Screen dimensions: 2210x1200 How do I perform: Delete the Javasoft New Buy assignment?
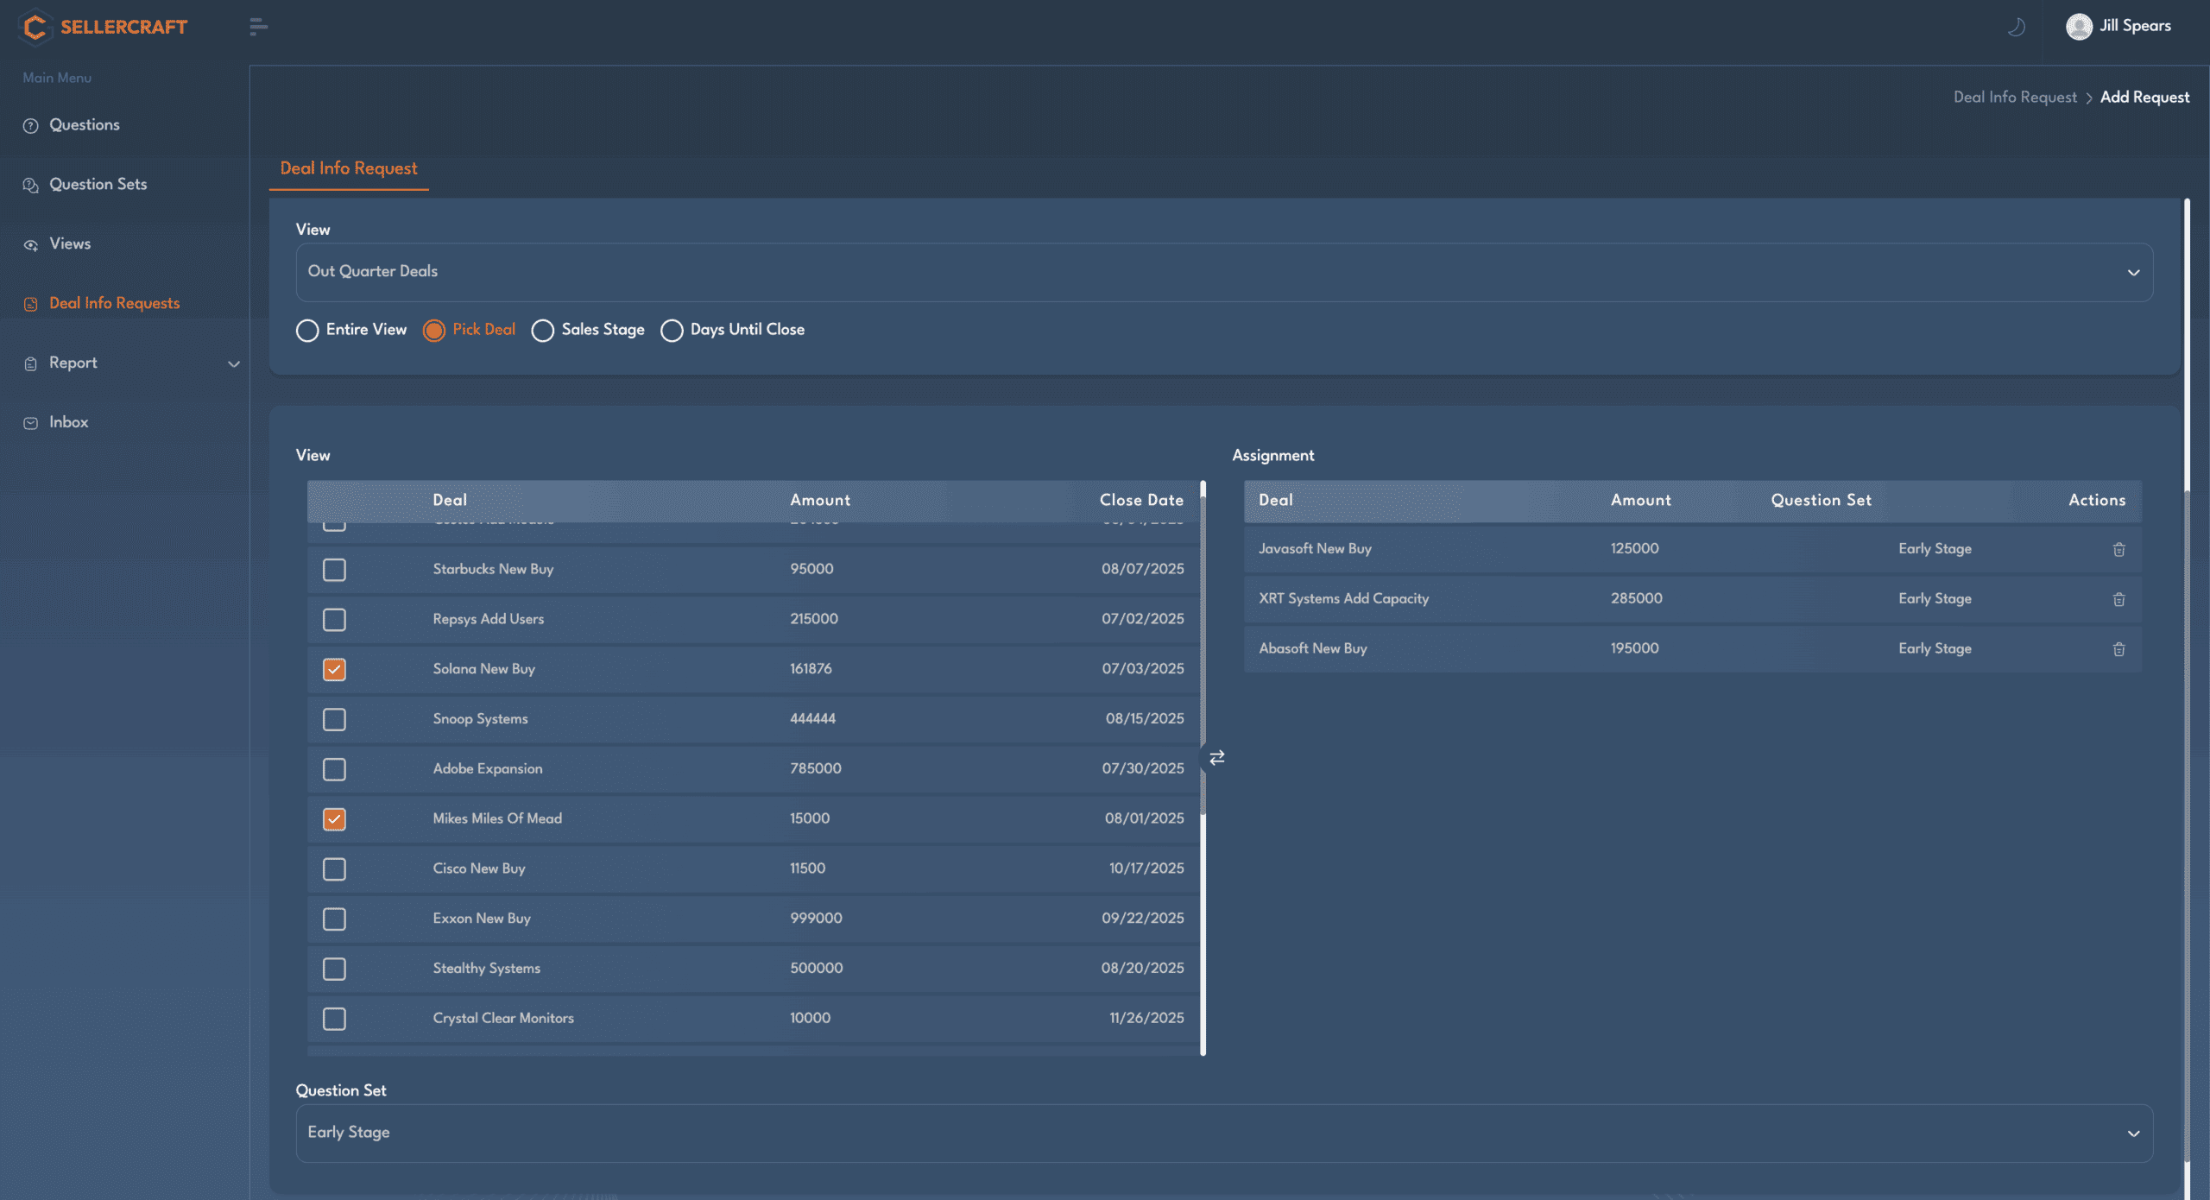(2118, 549)
